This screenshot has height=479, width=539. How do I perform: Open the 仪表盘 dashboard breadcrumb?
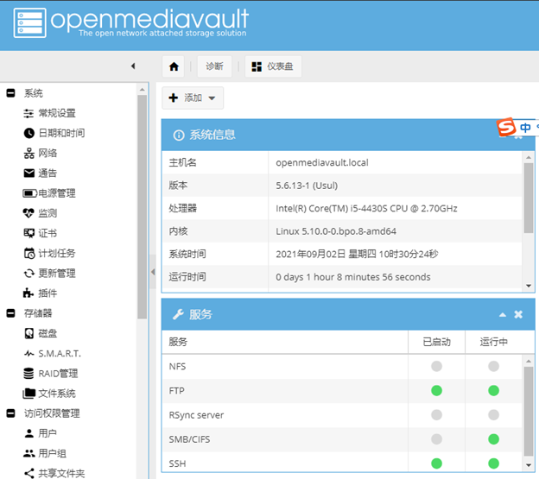click(273, 66)
